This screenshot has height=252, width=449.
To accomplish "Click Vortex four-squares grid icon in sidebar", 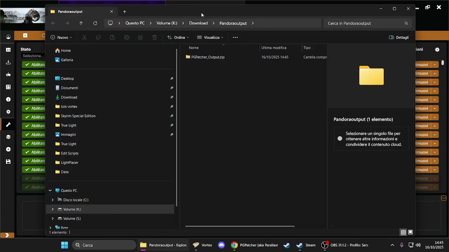I will pos(8,87).
